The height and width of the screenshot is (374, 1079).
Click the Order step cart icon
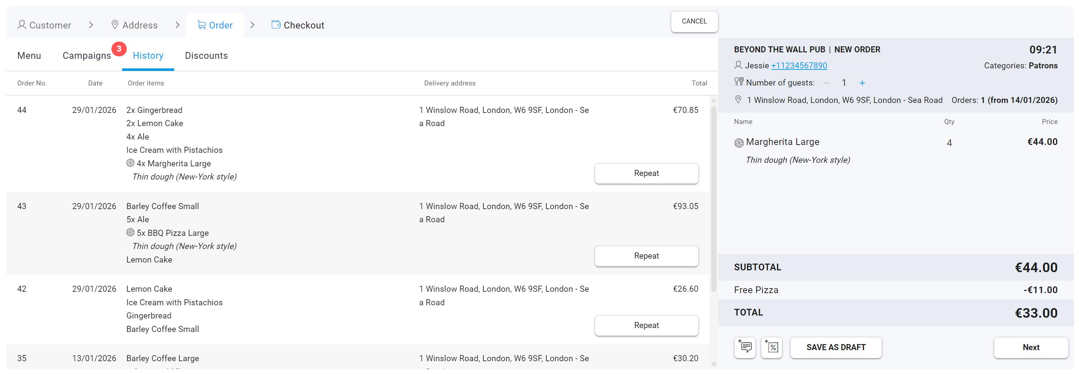click(x=202, y=25)
